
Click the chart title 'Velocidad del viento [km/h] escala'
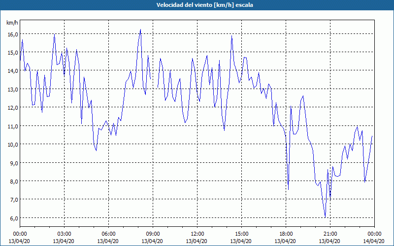[204, 5]
